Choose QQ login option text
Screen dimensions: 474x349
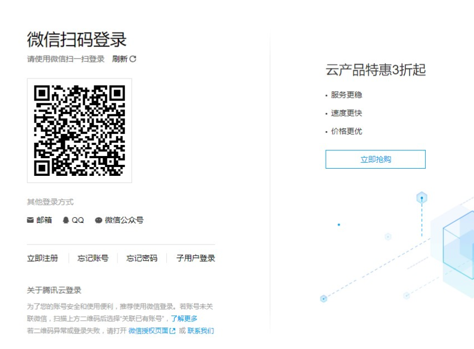pos(78,220)
